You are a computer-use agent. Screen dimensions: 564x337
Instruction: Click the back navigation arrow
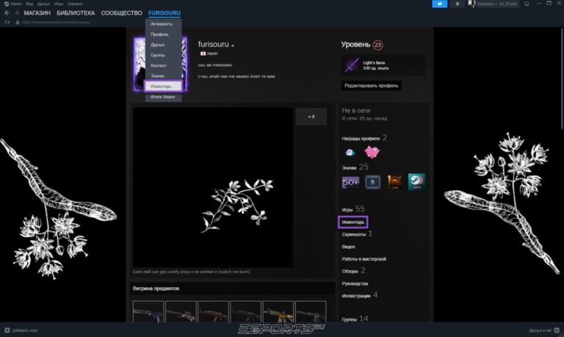point(7,13)
